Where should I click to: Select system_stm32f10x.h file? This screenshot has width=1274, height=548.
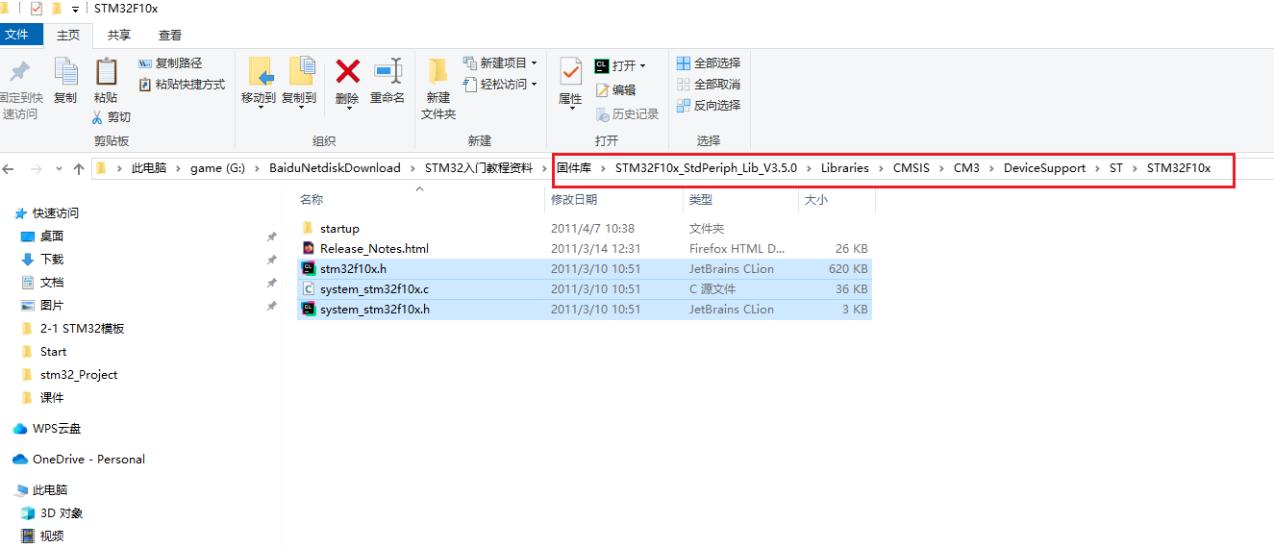tap(585, 310)
